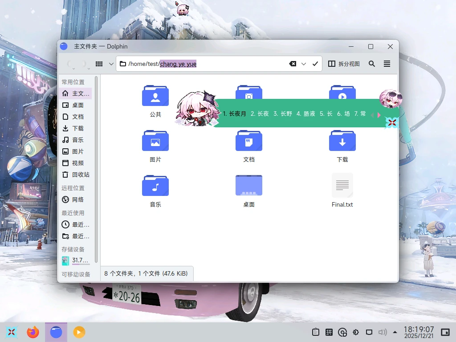Open the first 最近 clock-icon entry
The image size is (456, 342).
(x=76, y=224)
